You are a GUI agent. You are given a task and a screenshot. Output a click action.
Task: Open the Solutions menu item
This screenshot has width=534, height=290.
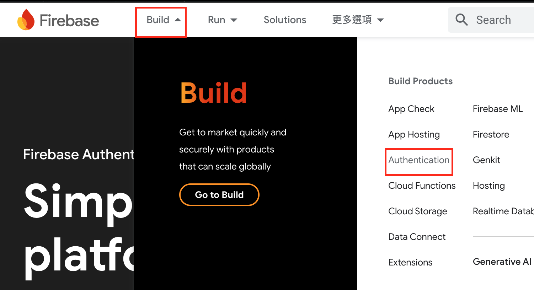[x=285, y=20]
